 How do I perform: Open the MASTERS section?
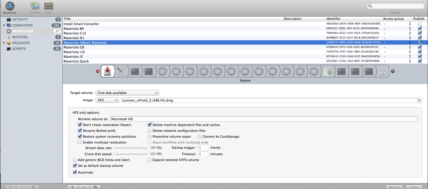(x=20, y=37)
